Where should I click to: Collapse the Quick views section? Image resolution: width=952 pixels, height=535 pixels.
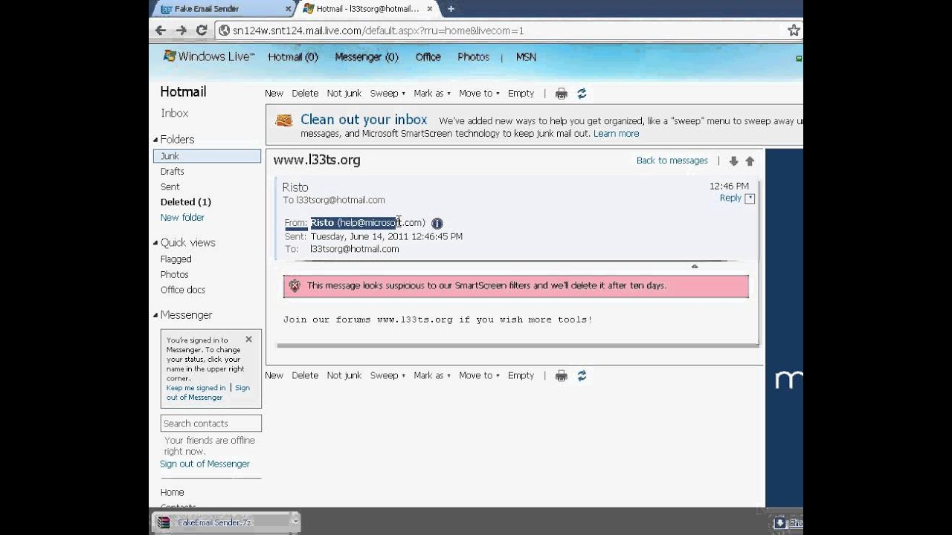click(x=156, y=243)
